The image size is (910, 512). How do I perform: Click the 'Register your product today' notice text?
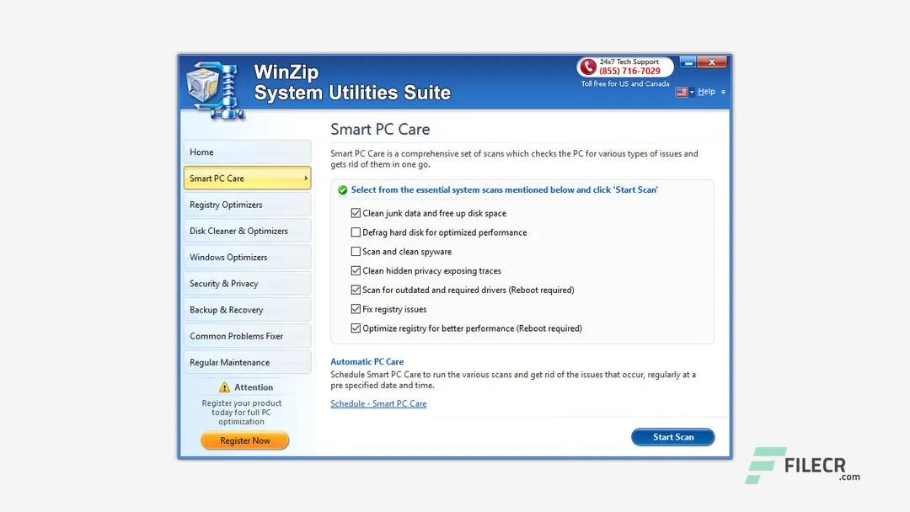pyautogui.click(x=242, y=413)
